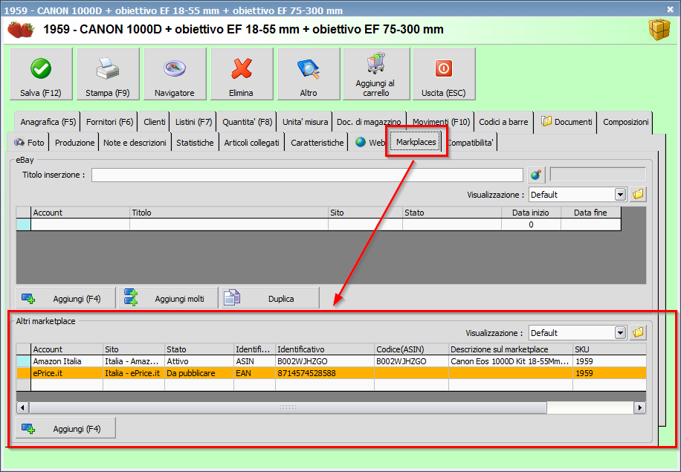Click the package box icon in header
The image size is (681, 472).
(x=659, y=30)
